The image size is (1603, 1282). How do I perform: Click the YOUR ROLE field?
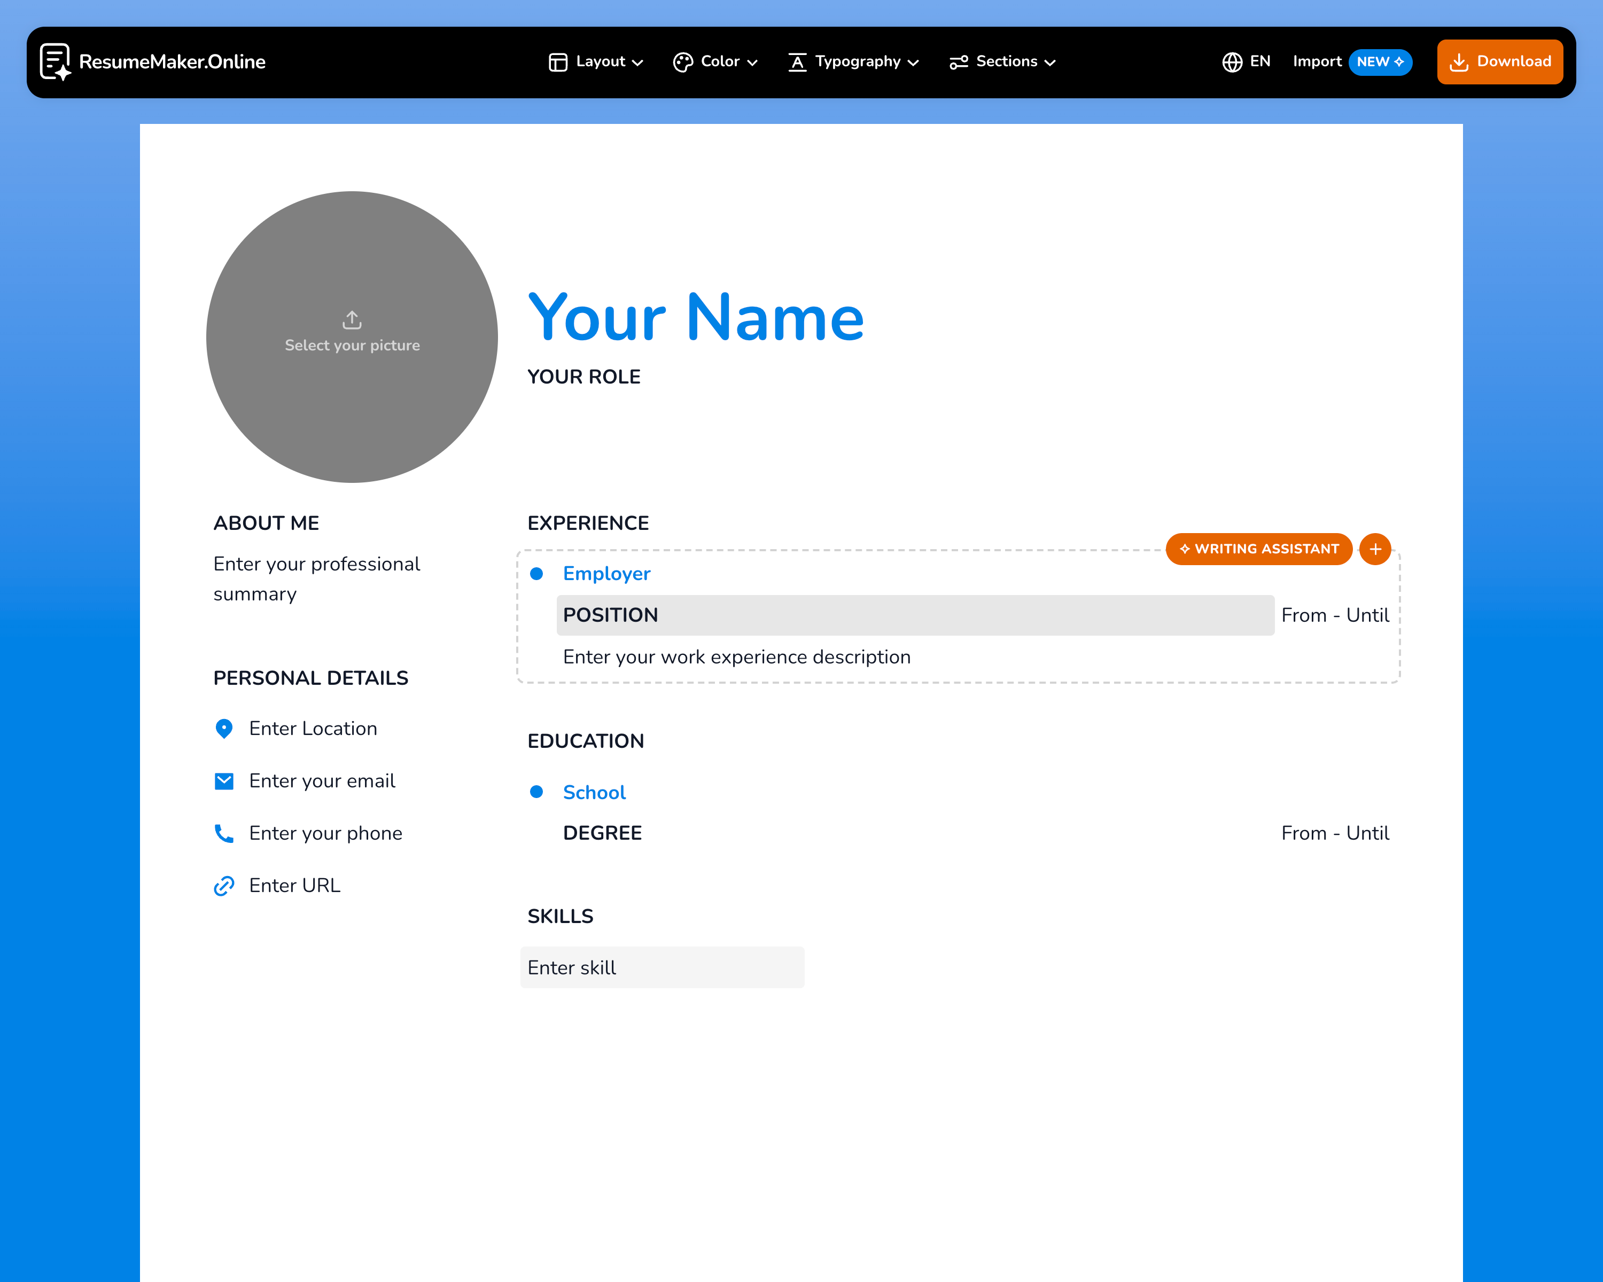pos(583,377)
